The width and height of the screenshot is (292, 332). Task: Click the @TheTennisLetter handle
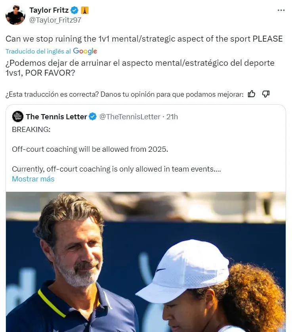[x=130, y=116]
